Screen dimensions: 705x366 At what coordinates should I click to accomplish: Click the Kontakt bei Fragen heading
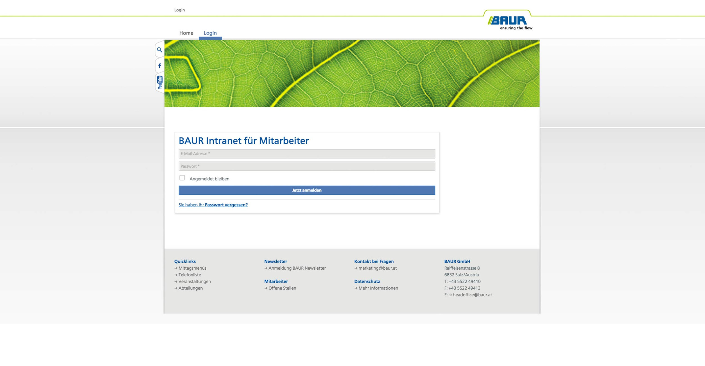(x=374, y=262)
